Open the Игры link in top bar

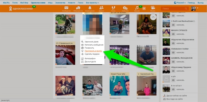[50, 3]
